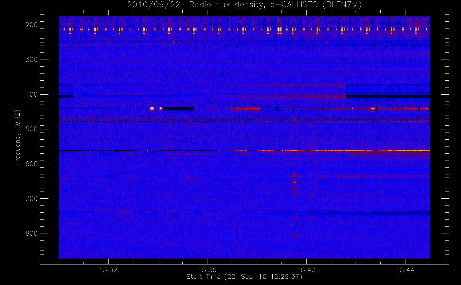Click the 'Start Time (22-Sep-10 15:29:37)' label
This screenshot has height=285, width=461.
[244, 277]
